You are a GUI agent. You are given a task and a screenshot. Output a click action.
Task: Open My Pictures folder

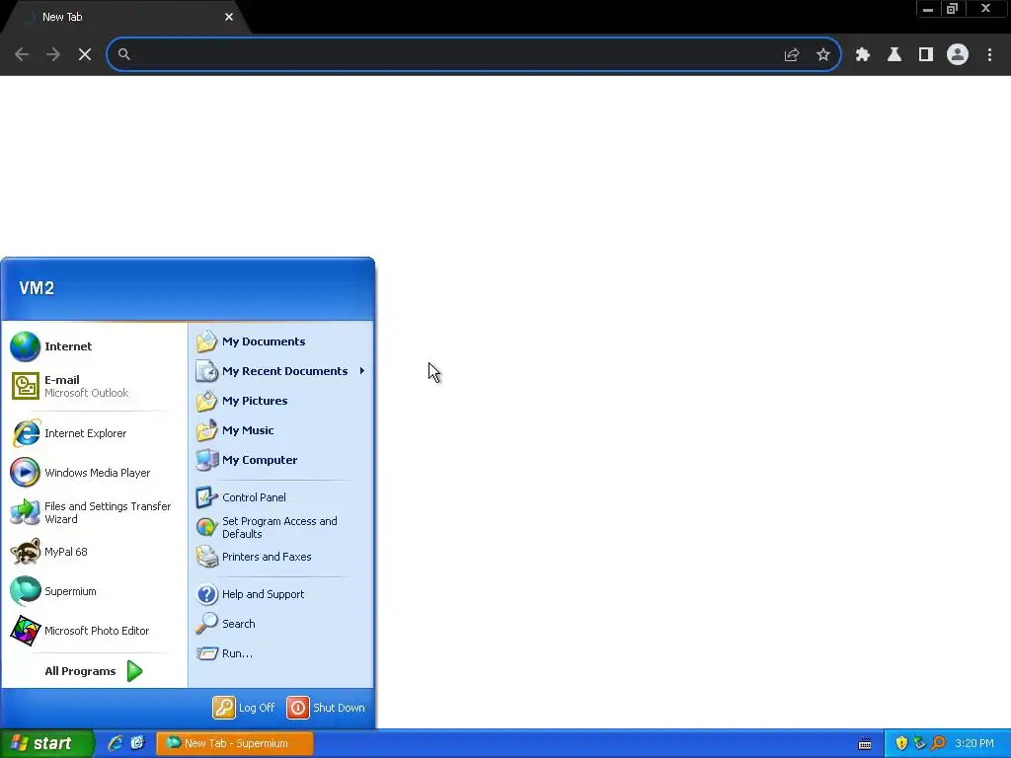coord(280,401)
